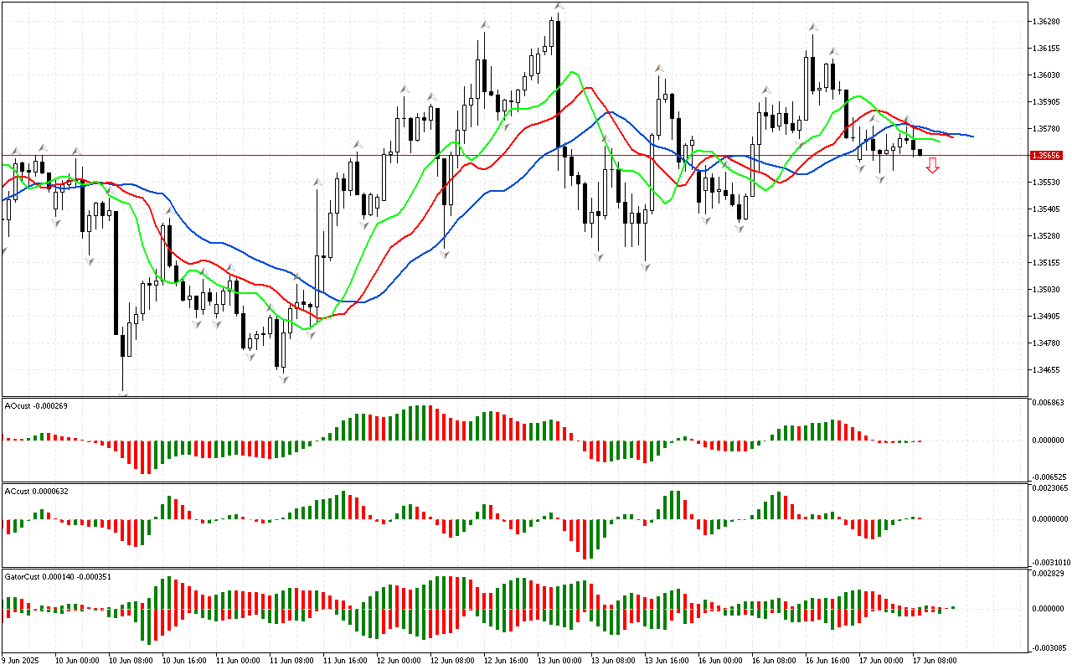Viewport: 1072px width, 670px height.
Task: Click the current price tag 1.35556
Action: coord(1047,156)
